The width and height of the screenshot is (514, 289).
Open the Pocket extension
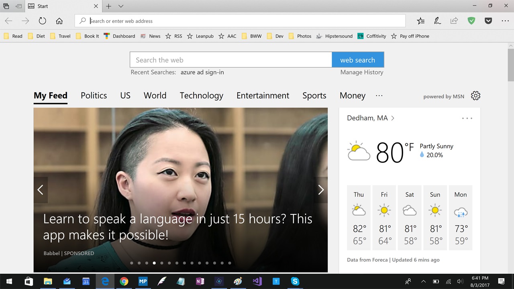point(488,20)
